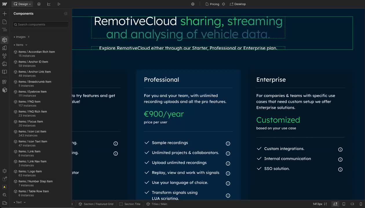Open the Style selectors droplets icon
Viewport: 365px width, 208px height.
click(4, 56)
